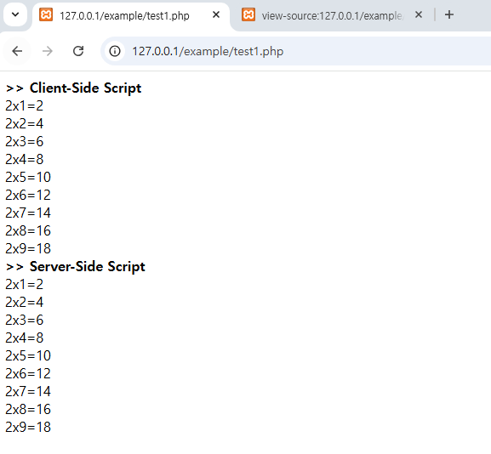Screen dimensions: 491x454
Task: Click '2x9=18' under Server-Side Script
Action: coord(28,427)
